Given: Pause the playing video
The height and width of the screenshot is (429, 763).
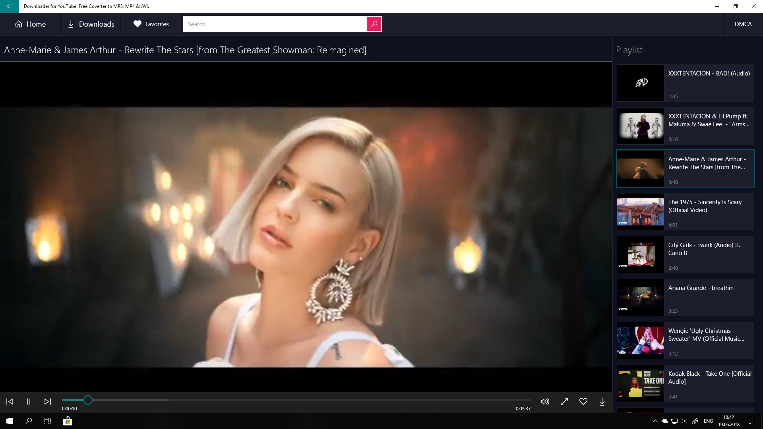Looking at the screenshot, I should [x=29, y=402].
